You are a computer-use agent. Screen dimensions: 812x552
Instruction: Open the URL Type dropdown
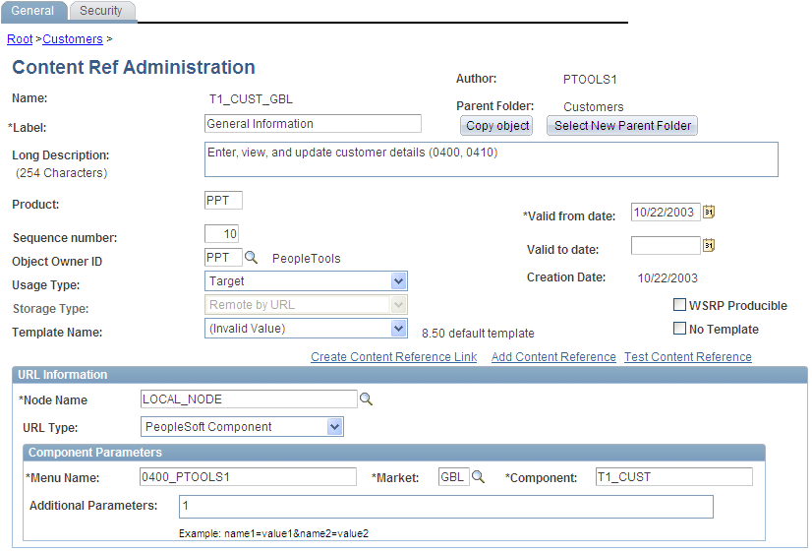click(335, 427)
